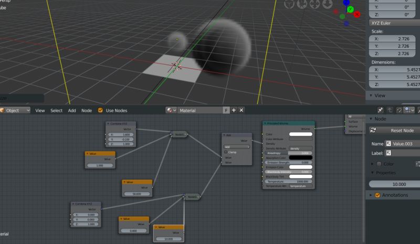
Task: Open the Add operation dropdown in Math node
Action: [x=237, y=147]
